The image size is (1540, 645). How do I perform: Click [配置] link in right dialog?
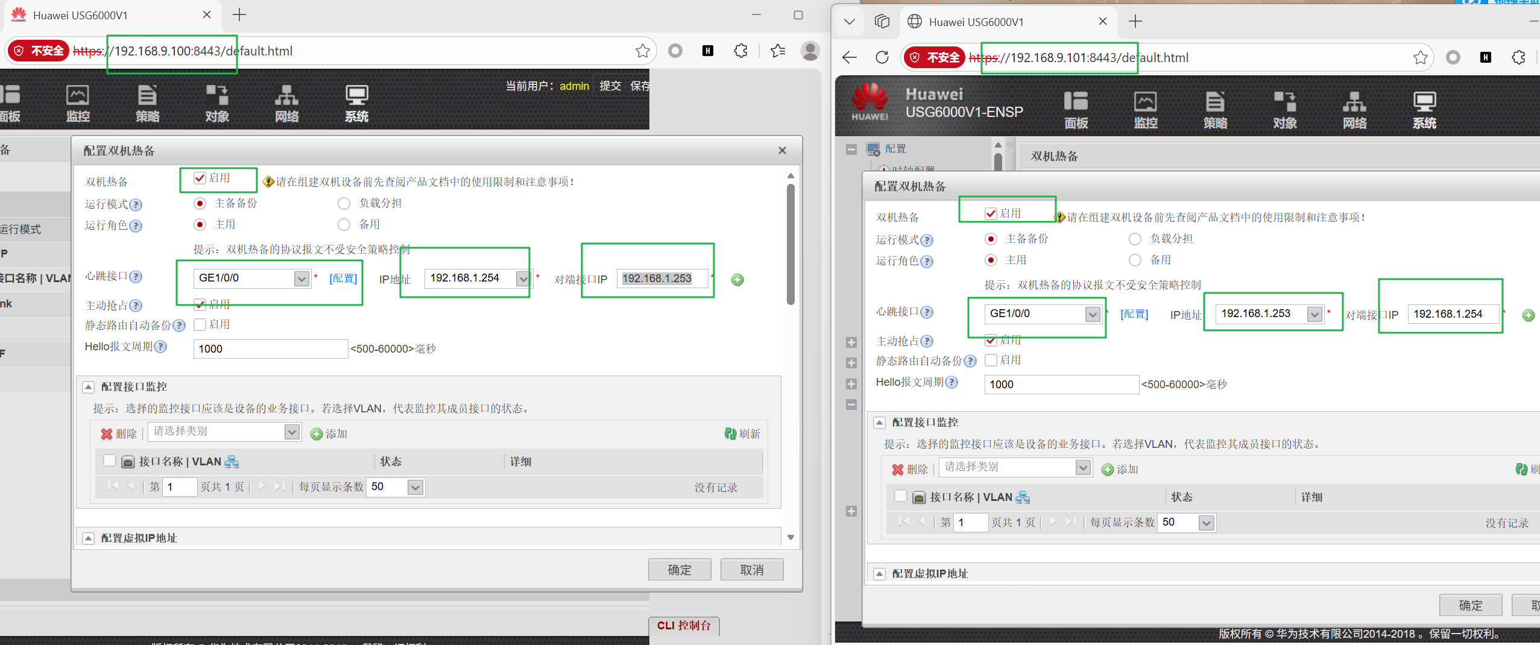[1134, 314]
